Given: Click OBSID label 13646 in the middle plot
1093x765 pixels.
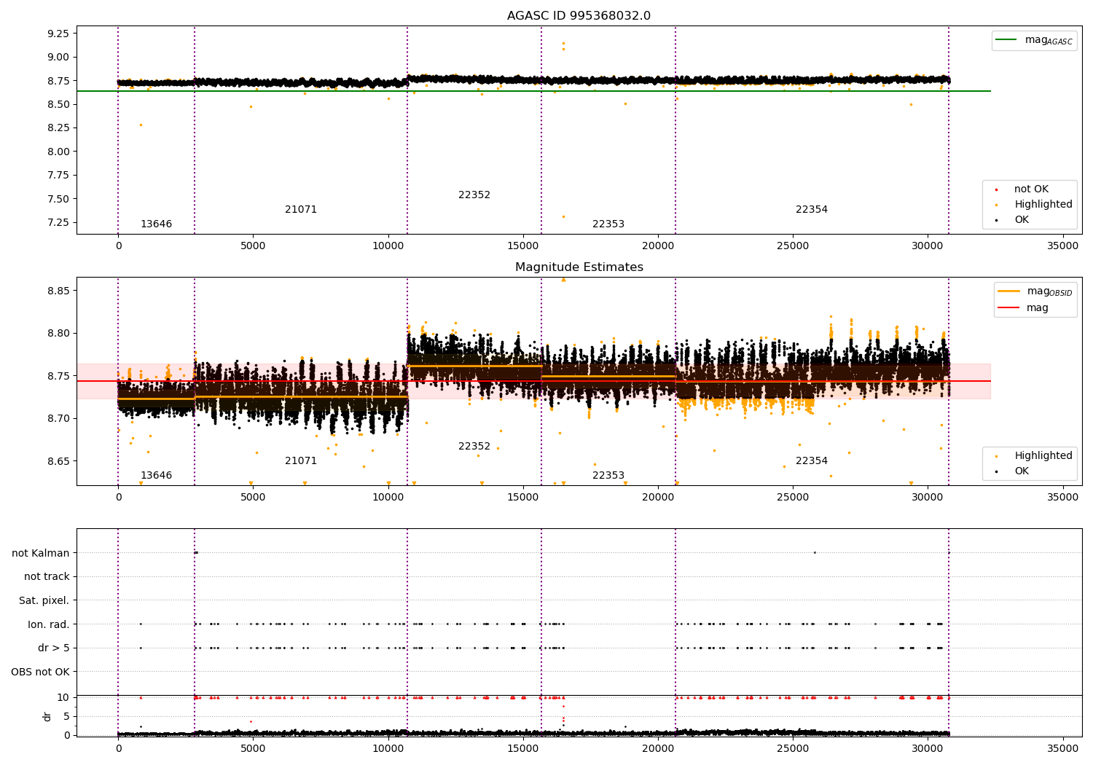Looking at the screenshot, I should (157, 476).
